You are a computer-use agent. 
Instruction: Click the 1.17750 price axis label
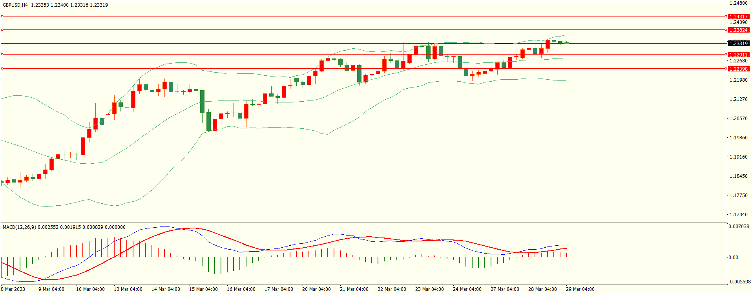pyautogui.click(x=738, y=195)
